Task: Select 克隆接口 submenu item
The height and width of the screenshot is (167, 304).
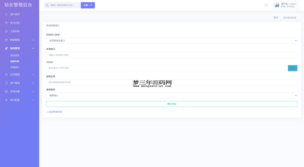Action: (15, 67)
